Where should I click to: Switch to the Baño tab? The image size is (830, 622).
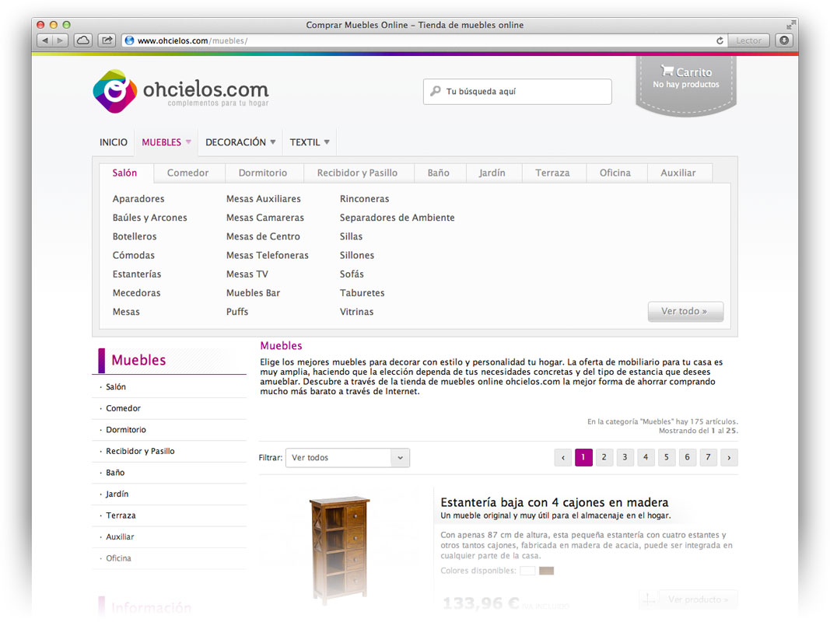438,173
